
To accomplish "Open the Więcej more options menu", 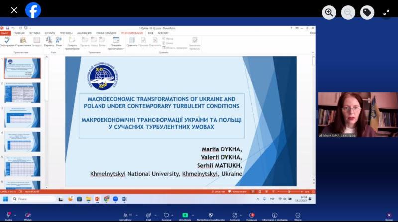I will click(x=298, y=216).
